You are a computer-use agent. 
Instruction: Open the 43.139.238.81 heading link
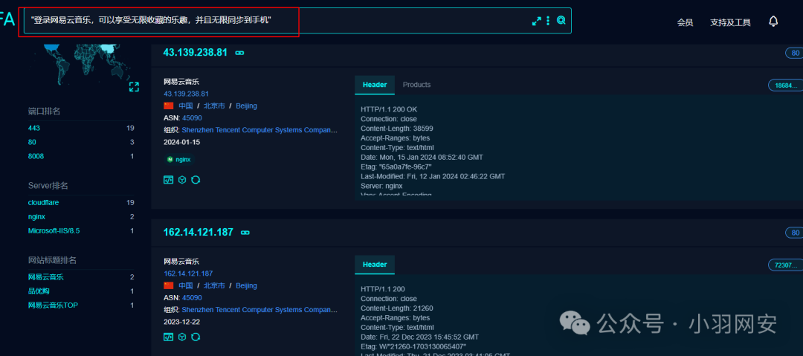[x=195, y=52]
